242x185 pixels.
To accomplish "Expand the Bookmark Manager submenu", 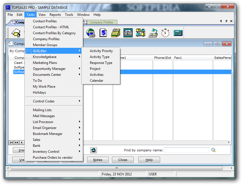I will pyautogui.click(x=80, y=134).
